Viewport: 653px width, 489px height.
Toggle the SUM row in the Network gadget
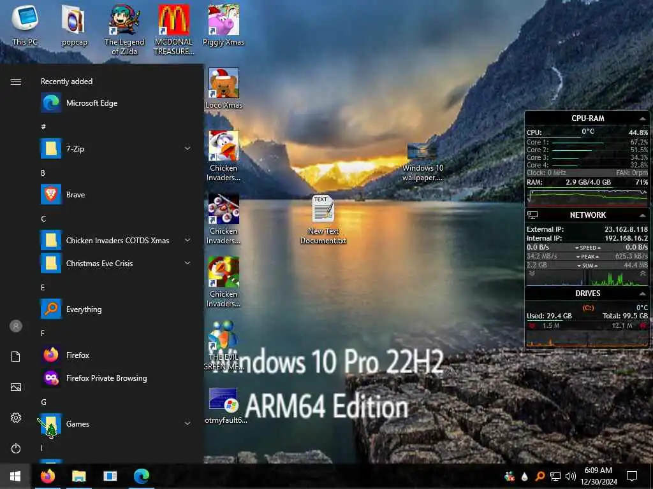(587, 266)
